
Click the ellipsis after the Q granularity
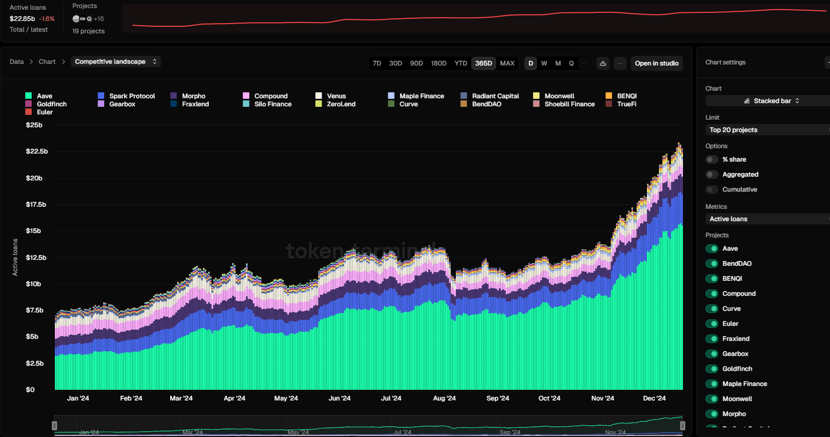pos(585,63)
